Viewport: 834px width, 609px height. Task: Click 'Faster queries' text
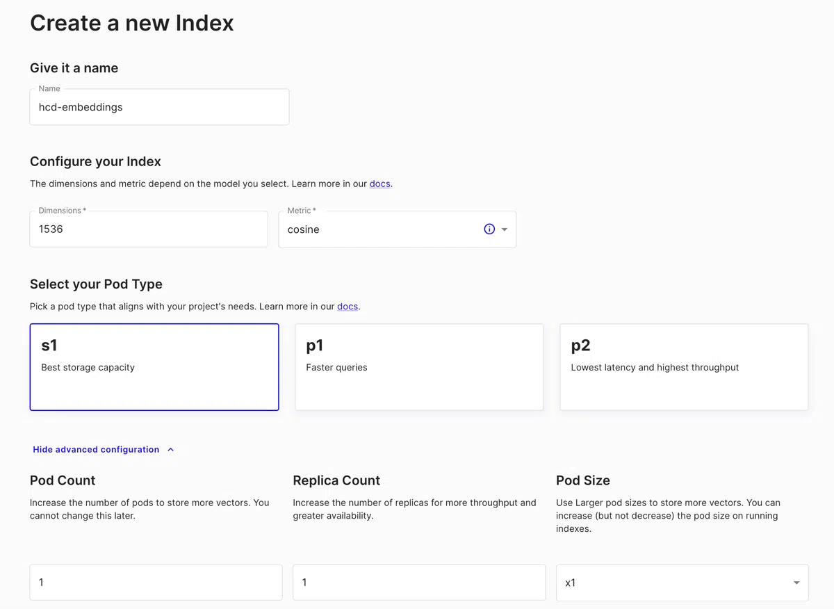[336, 368]
